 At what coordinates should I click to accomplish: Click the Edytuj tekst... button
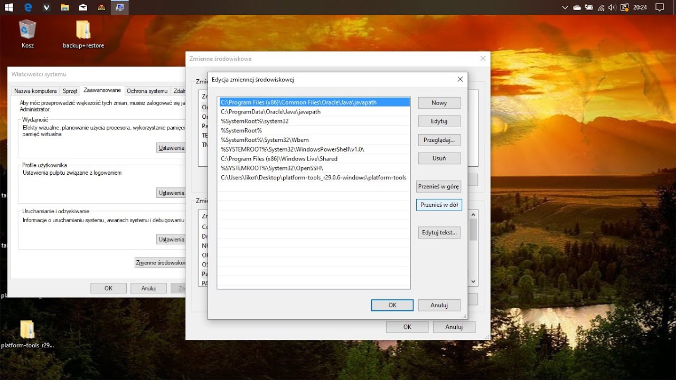point(439,233)
